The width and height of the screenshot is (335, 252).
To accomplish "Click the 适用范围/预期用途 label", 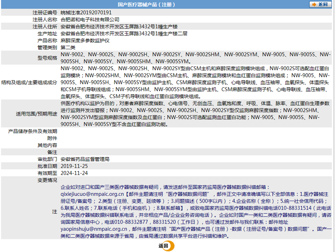I will tap(37, 114).
